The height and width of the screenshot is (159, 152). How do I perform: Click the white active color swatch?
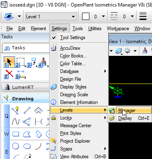(x=86, y=17)
